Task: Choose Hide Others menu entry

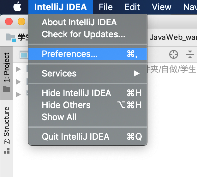Action: [66, 105]
